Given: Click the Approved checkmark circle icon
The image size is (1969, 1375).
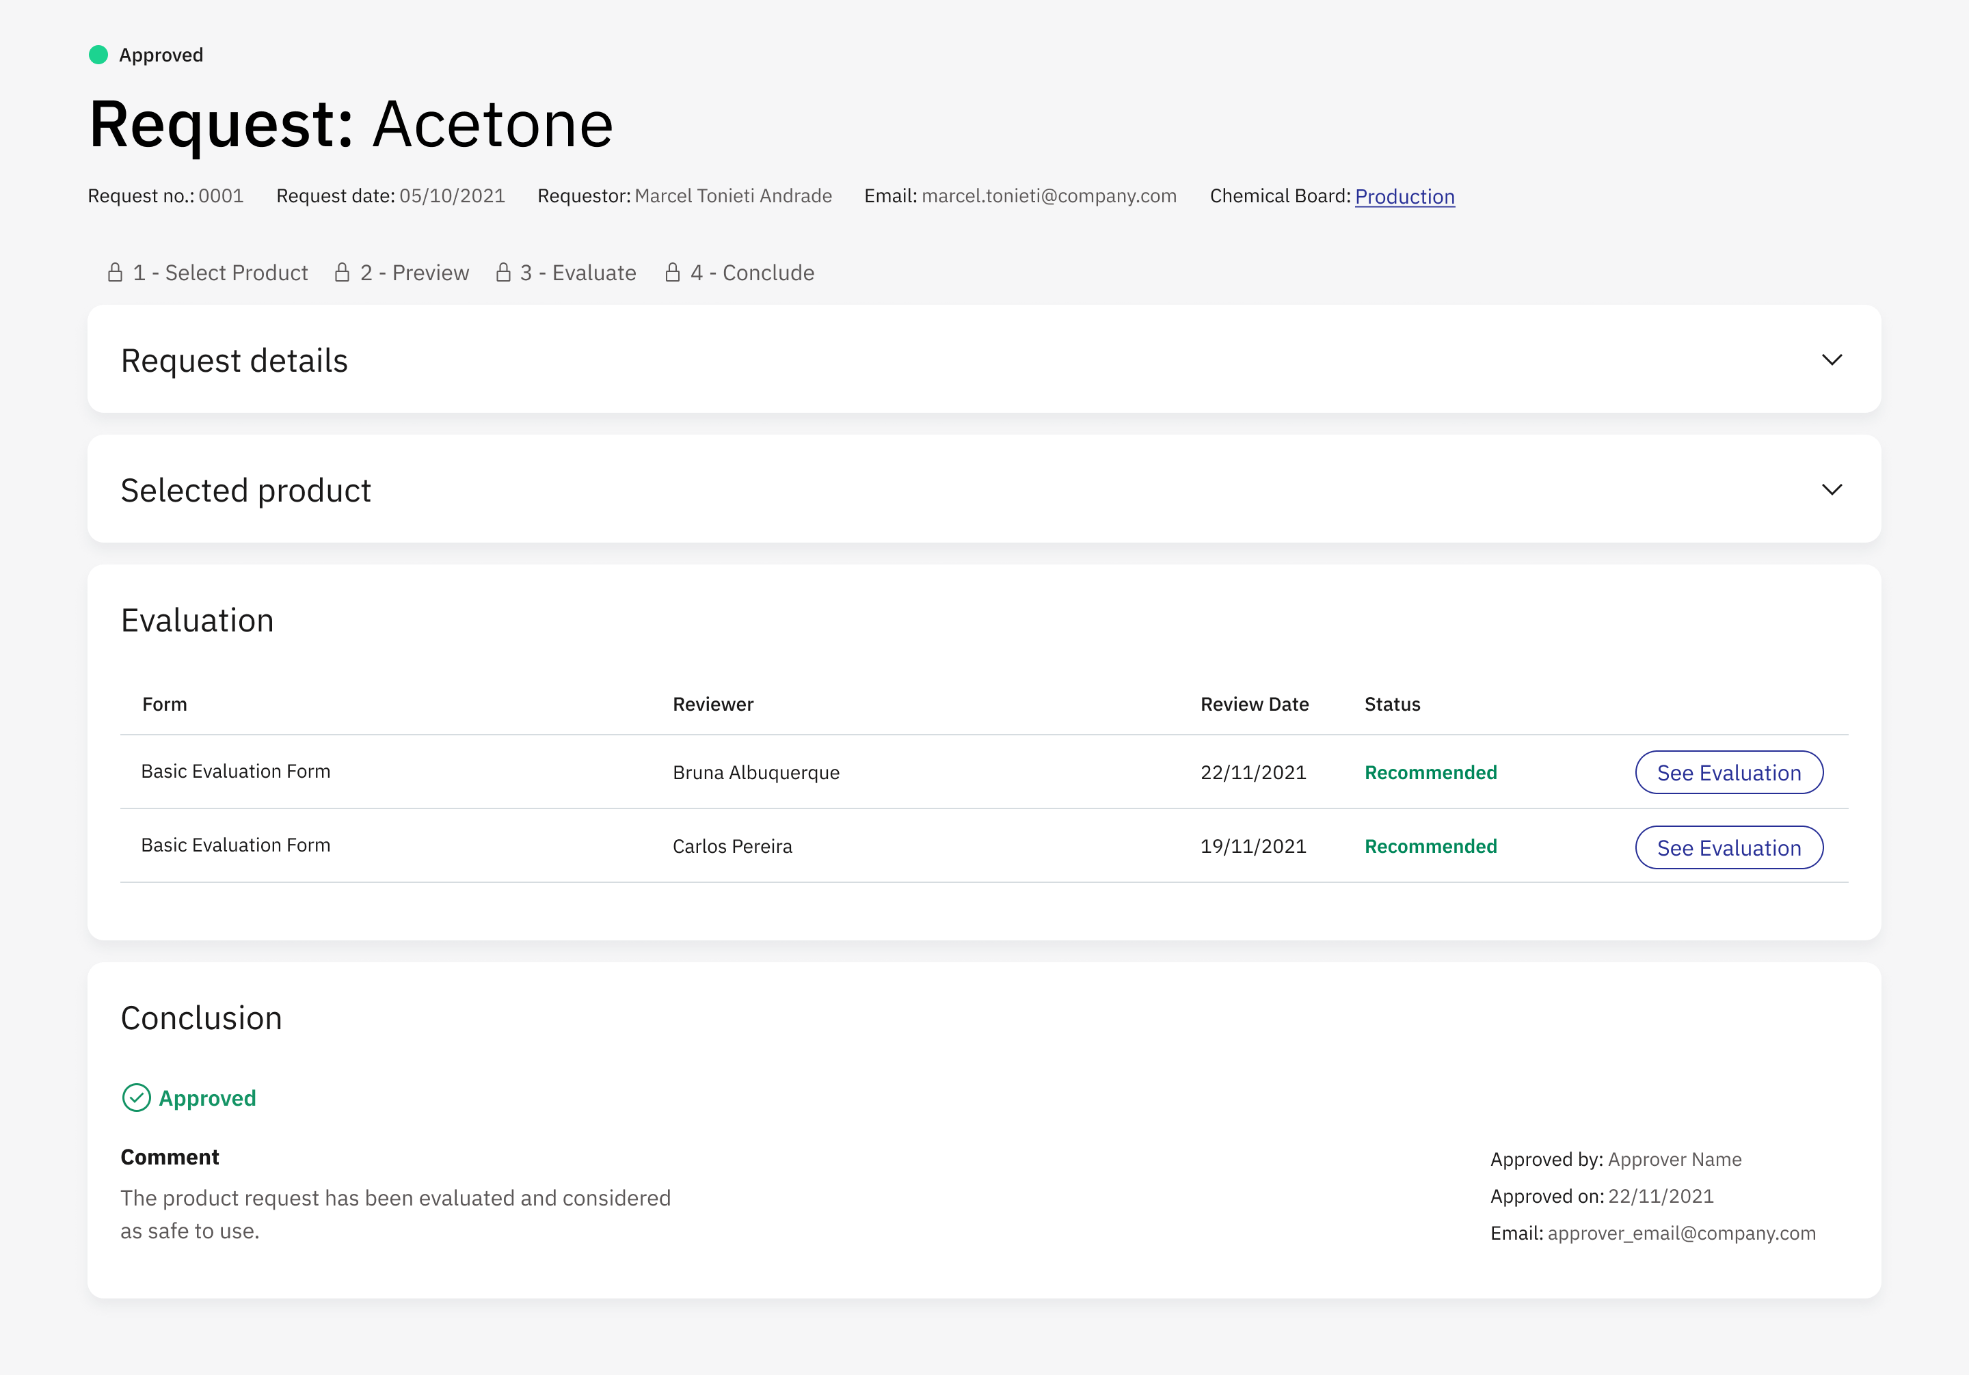Looking at the screenshot, I should tap(136, 1098).
